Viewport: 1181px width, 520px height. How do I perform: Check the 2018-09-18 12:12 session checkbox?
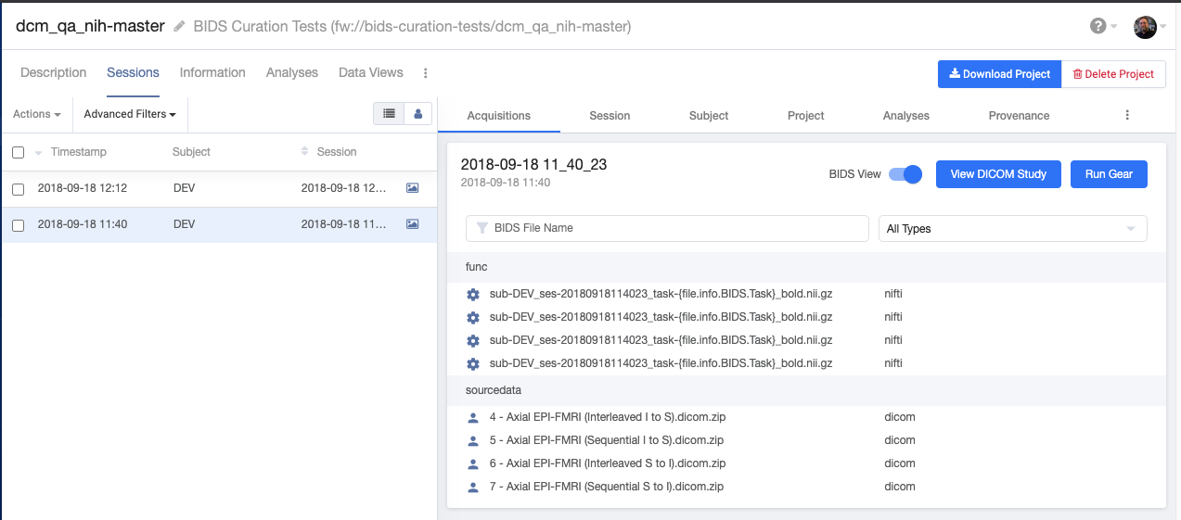[x=18, y=189]
